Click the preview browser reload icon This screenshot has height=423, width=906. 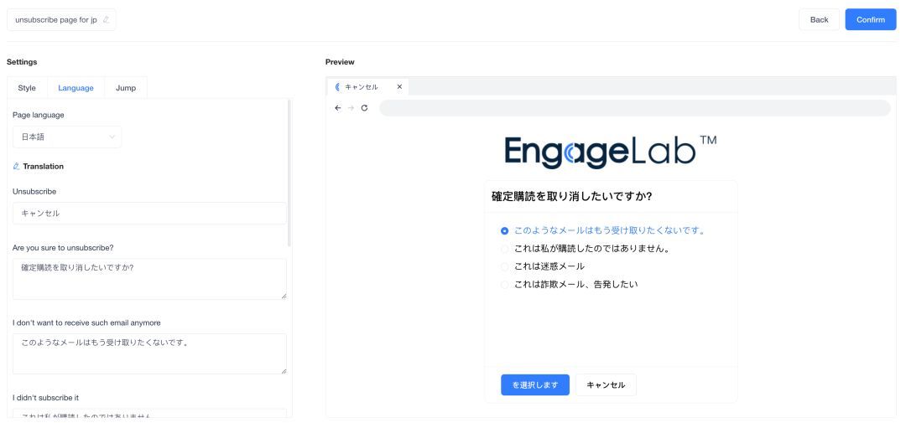pyautogui.click(x=364, y=108)
